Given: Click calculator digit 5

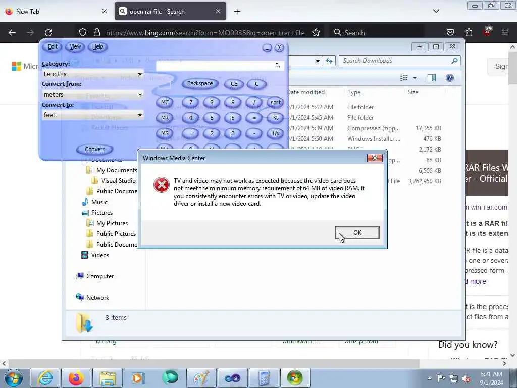Looking at the screenshot, I should pyautogui.click(x=212, y=118).
